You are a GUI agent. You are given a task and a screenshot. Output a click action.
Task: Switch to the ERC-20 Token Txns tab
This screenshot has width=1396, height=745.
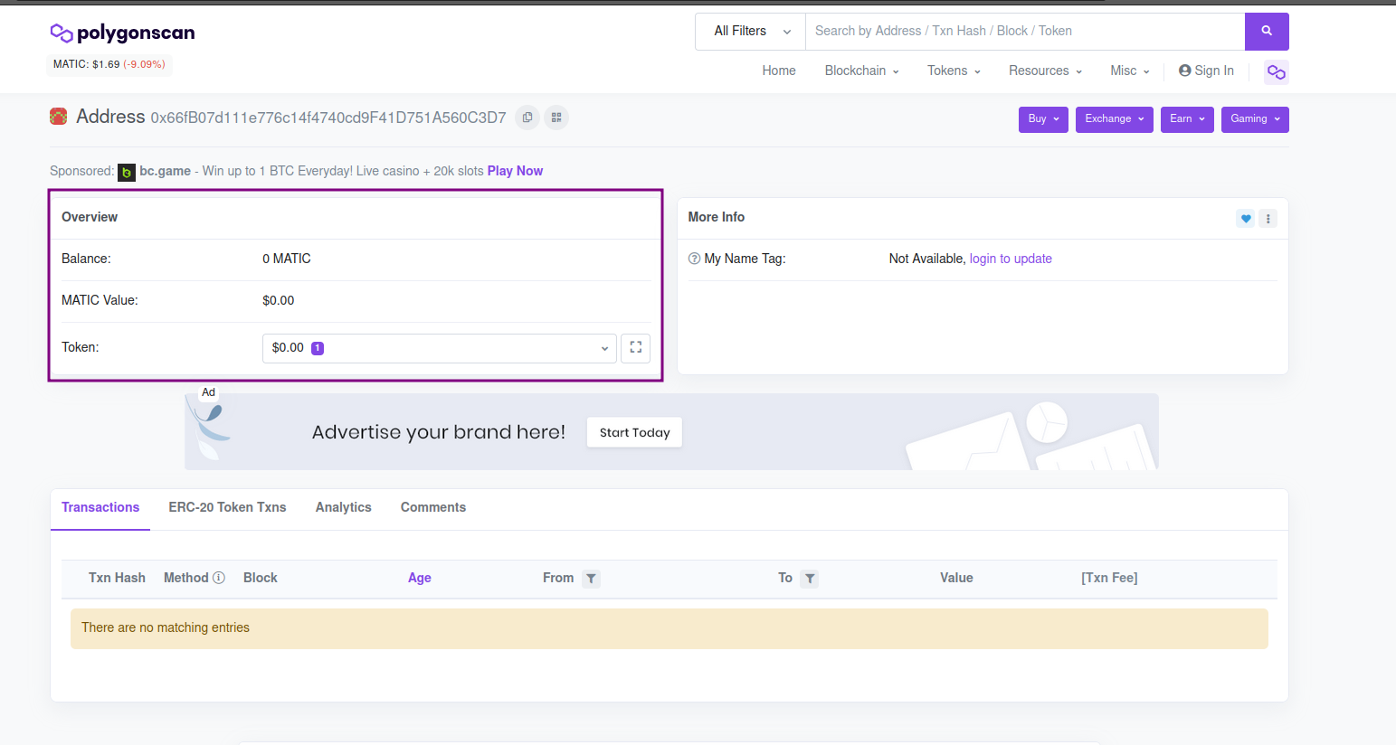(227, 507)
